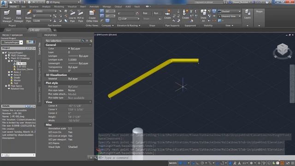
Task: Click the Plot printer icon in quick access
Action: tap(29, 2)
